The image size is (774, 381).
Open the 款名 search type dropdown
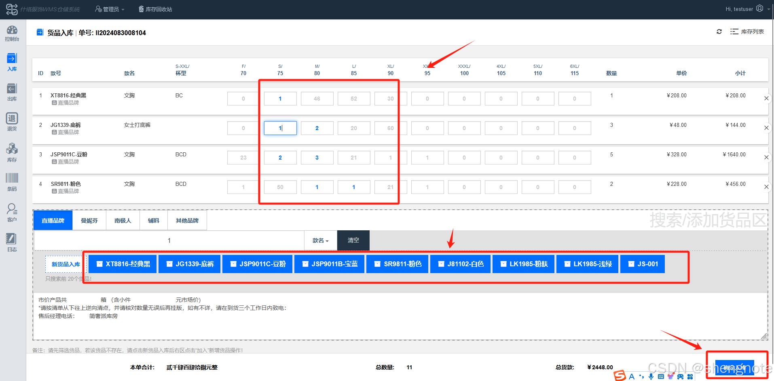pos(320,240)
